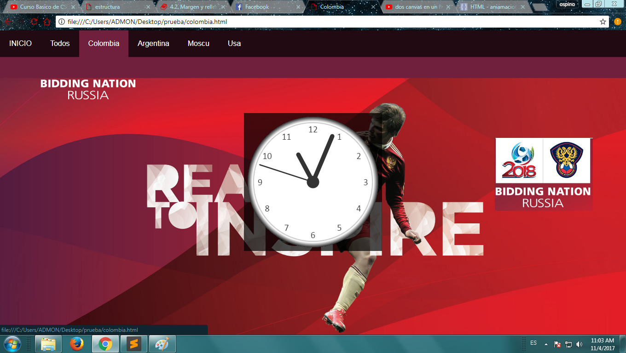Select Colombia in the page navigation bar
The width and height of the screenshot is (626, 353).
104,44
